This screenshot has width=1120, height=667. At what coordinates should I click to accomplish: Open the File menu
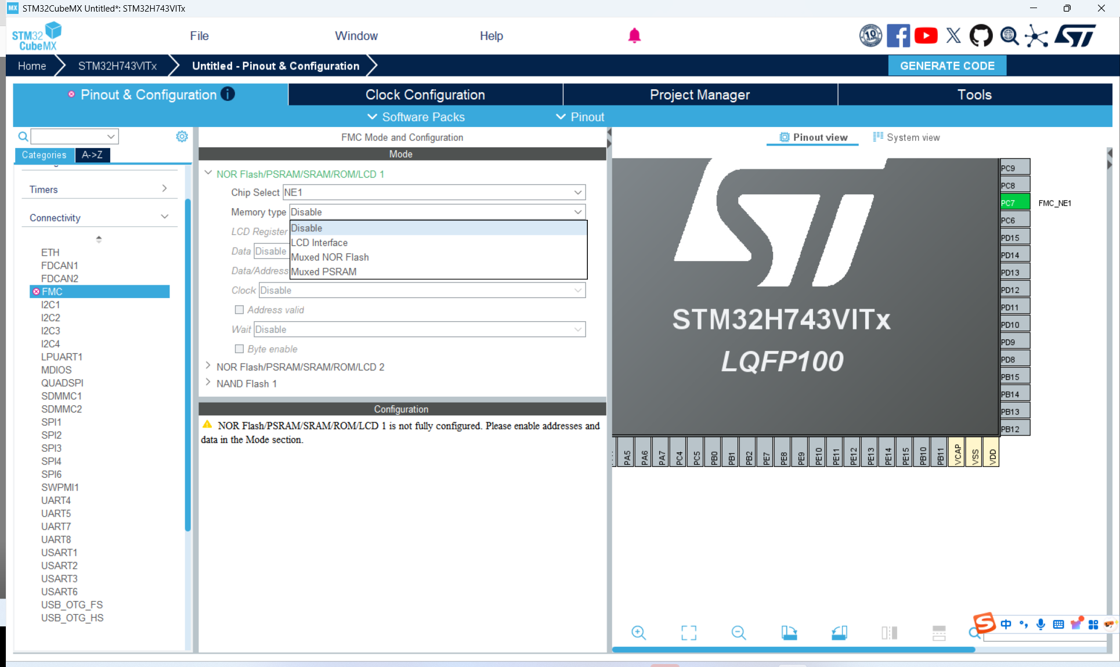pyautogui.click(x=199, y=36)
